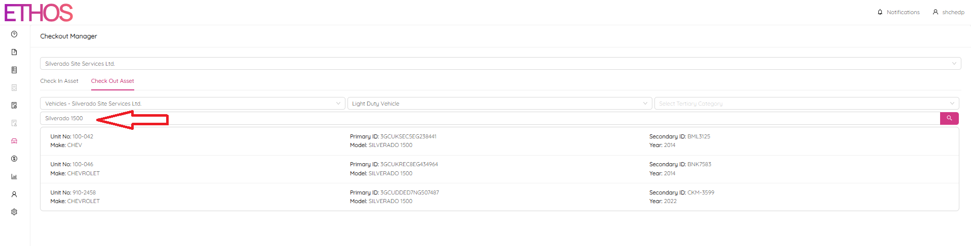
Task: Click the Notifications bell icon
Action: tap(880, 12)
